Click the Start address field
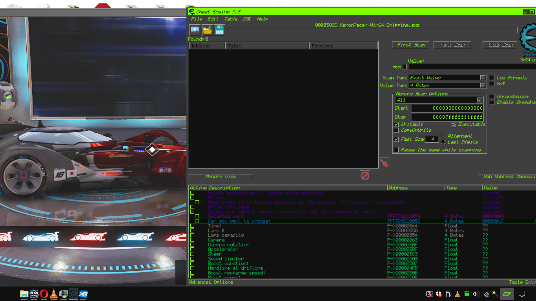This screenshot has height=301, width=536. [447, 108]
